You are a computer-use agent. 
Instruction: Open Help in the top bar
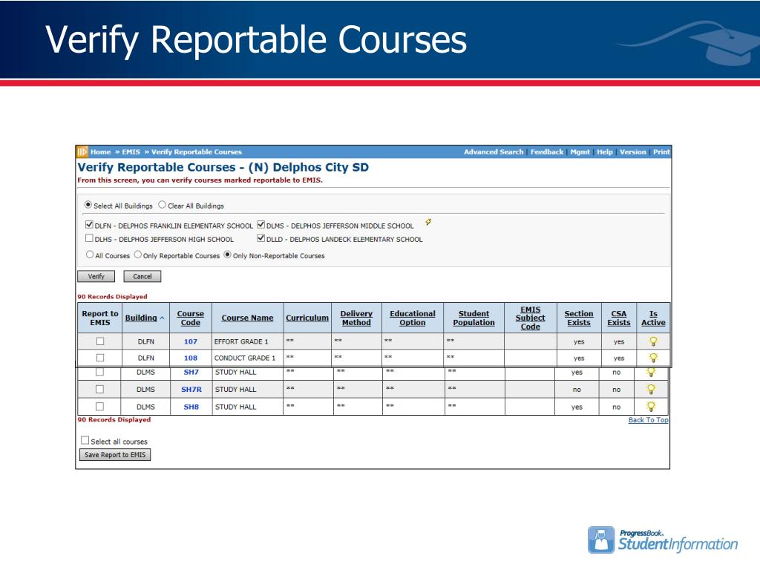pyautogui.click(x=604, y=151)
